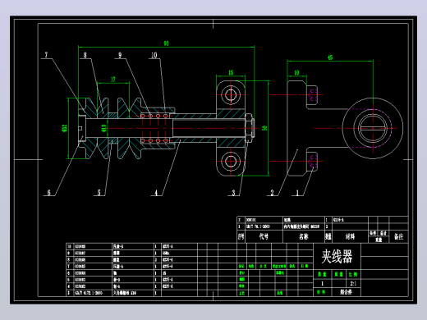Screen dimensions: 427x320
Task: Click part balloon number 6
Action: click(48, 193)
